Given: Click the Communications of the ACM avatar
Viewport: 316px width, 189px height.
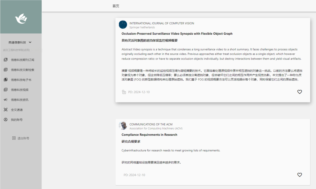Looking at the screenshot, I should pos(123,126).
